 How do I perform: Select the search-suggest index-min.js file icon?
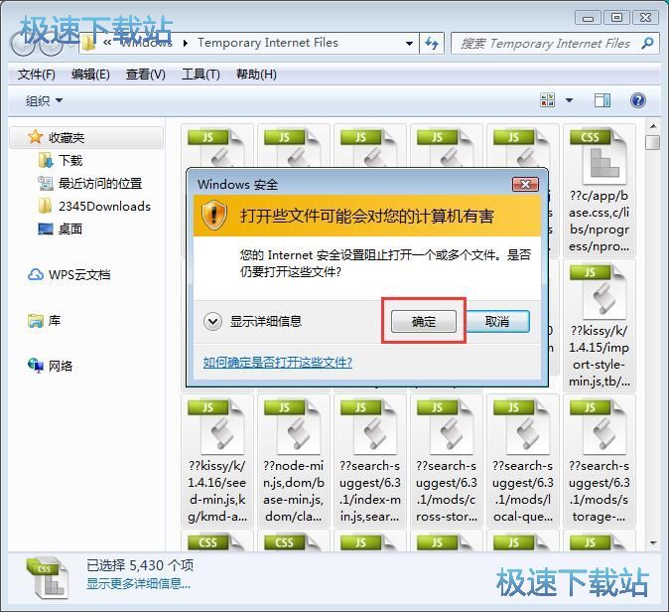point(369,426)
